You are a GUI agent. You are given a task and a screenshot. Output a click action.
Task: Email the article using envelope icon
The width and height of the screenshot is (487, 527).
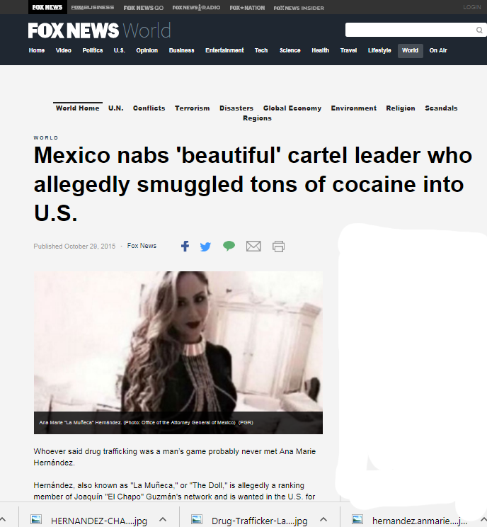point(253,246)
